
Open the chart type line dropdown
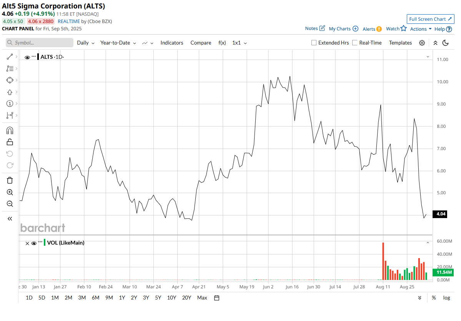point(148,43)
